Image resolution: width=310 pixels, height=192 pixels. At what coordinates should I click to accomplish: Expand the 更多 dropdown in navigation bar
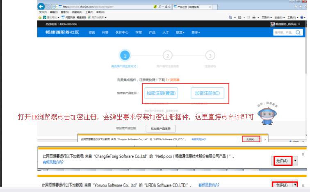pyautogui.click(x=196, y=32)
